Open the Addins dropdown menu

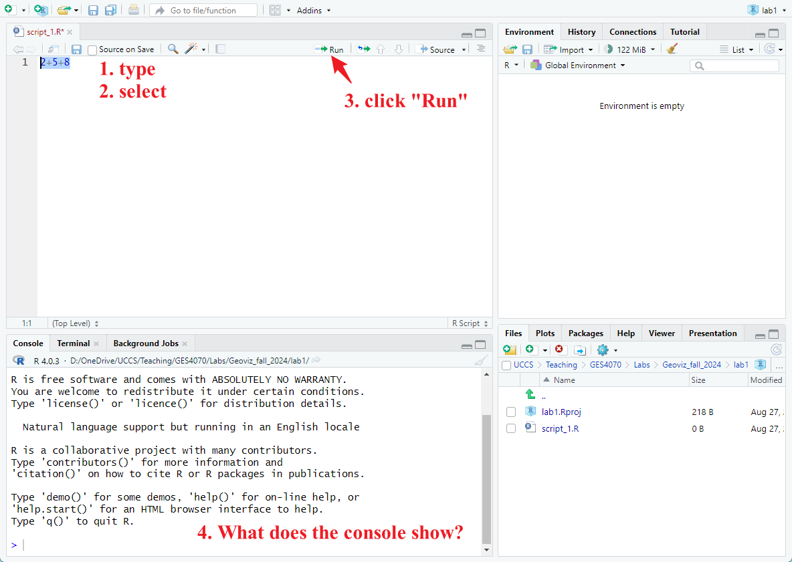pyautogui.click(x=313, y=11)
